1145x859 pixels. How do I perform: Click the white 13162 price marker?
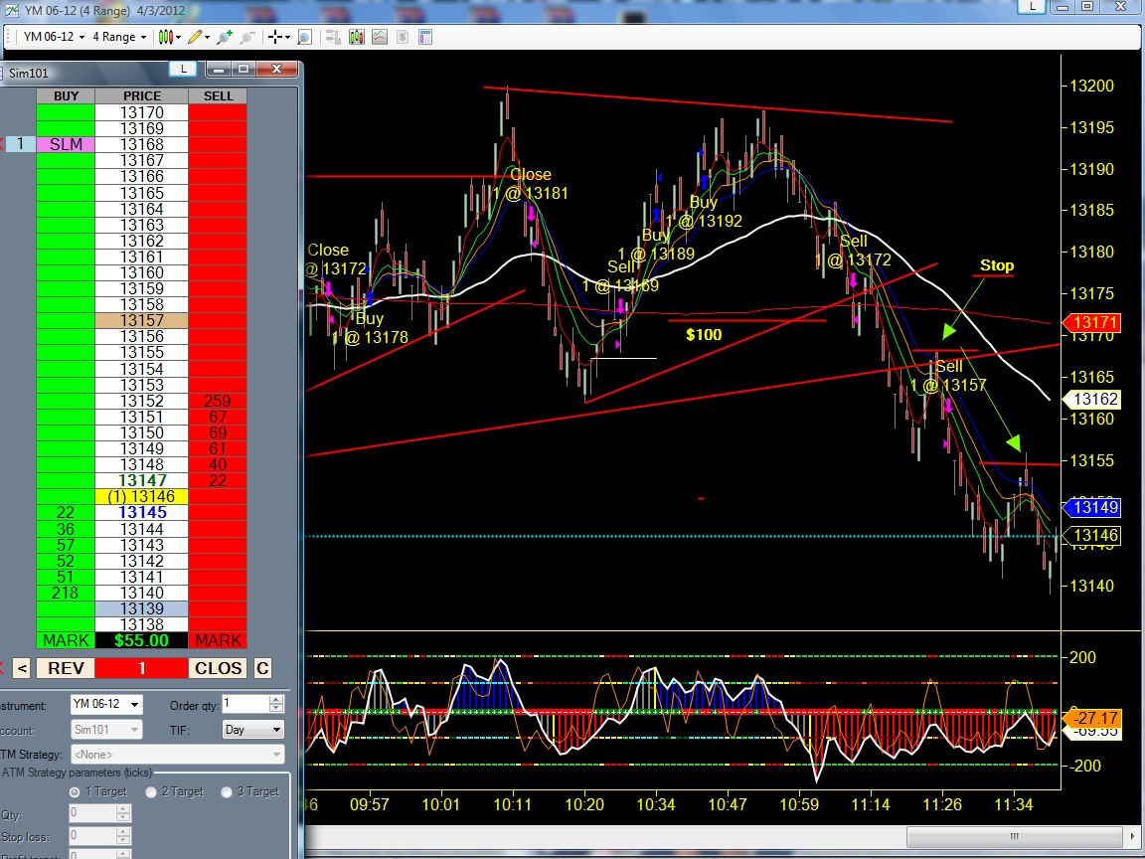point(1091,400)
